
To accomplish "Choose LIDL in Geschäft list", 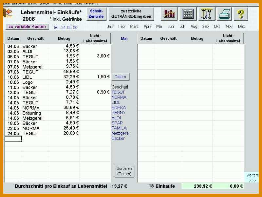I will [116, 102].
